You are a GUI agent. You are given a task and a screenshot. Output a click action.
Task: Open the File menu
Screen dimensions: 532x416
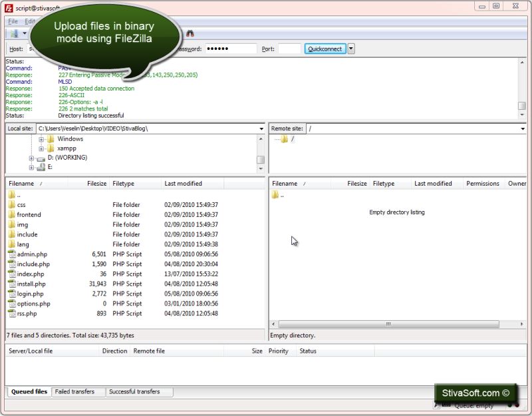[12, 21]
